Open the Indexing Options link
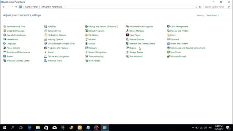This screenshot has height=131, width=233. click(55, 39)
